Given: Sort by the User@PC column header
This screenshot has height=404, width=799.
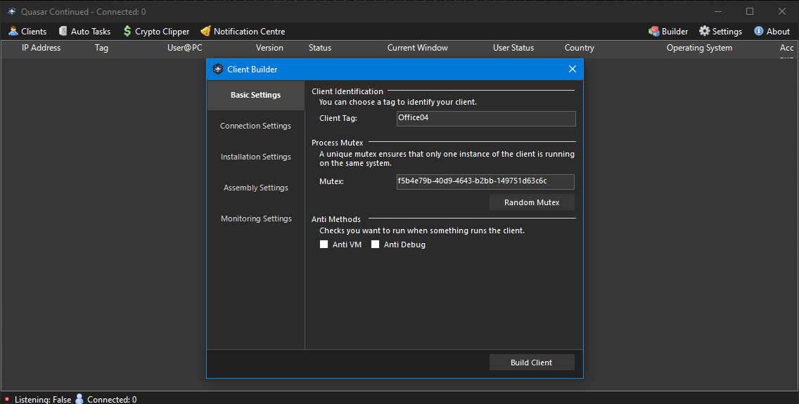Looking at the screenshot, I should [185, 48].
